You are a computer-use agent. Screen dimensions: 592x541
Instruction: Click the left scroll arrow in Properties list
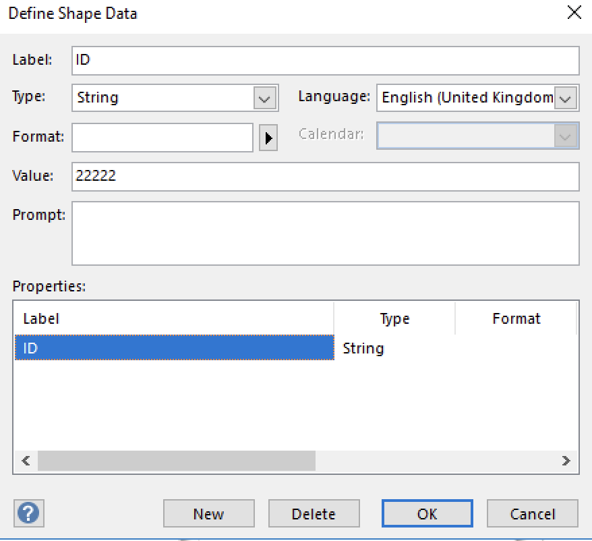tap(26, 461)
